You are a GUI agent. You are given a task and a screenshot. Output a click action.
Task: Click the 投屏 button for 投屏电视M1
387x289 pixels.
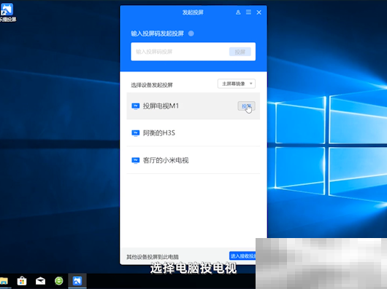(x=246, y=106)
